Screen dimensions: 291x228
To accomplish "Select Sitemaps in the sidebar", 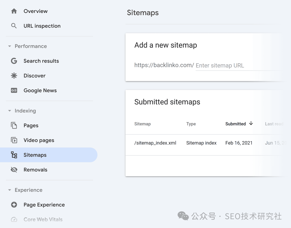I will [x=35, y=155].
